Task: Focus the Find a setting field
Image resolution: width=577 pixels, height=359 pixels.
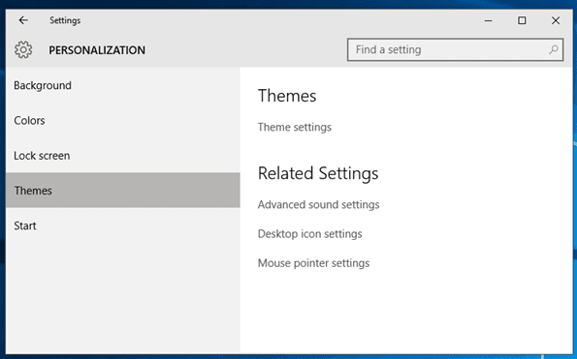Action: point(455,49)
